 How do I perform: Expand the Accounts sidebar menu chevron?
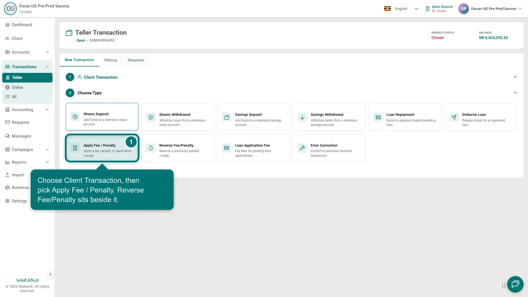tap(47, 52)
